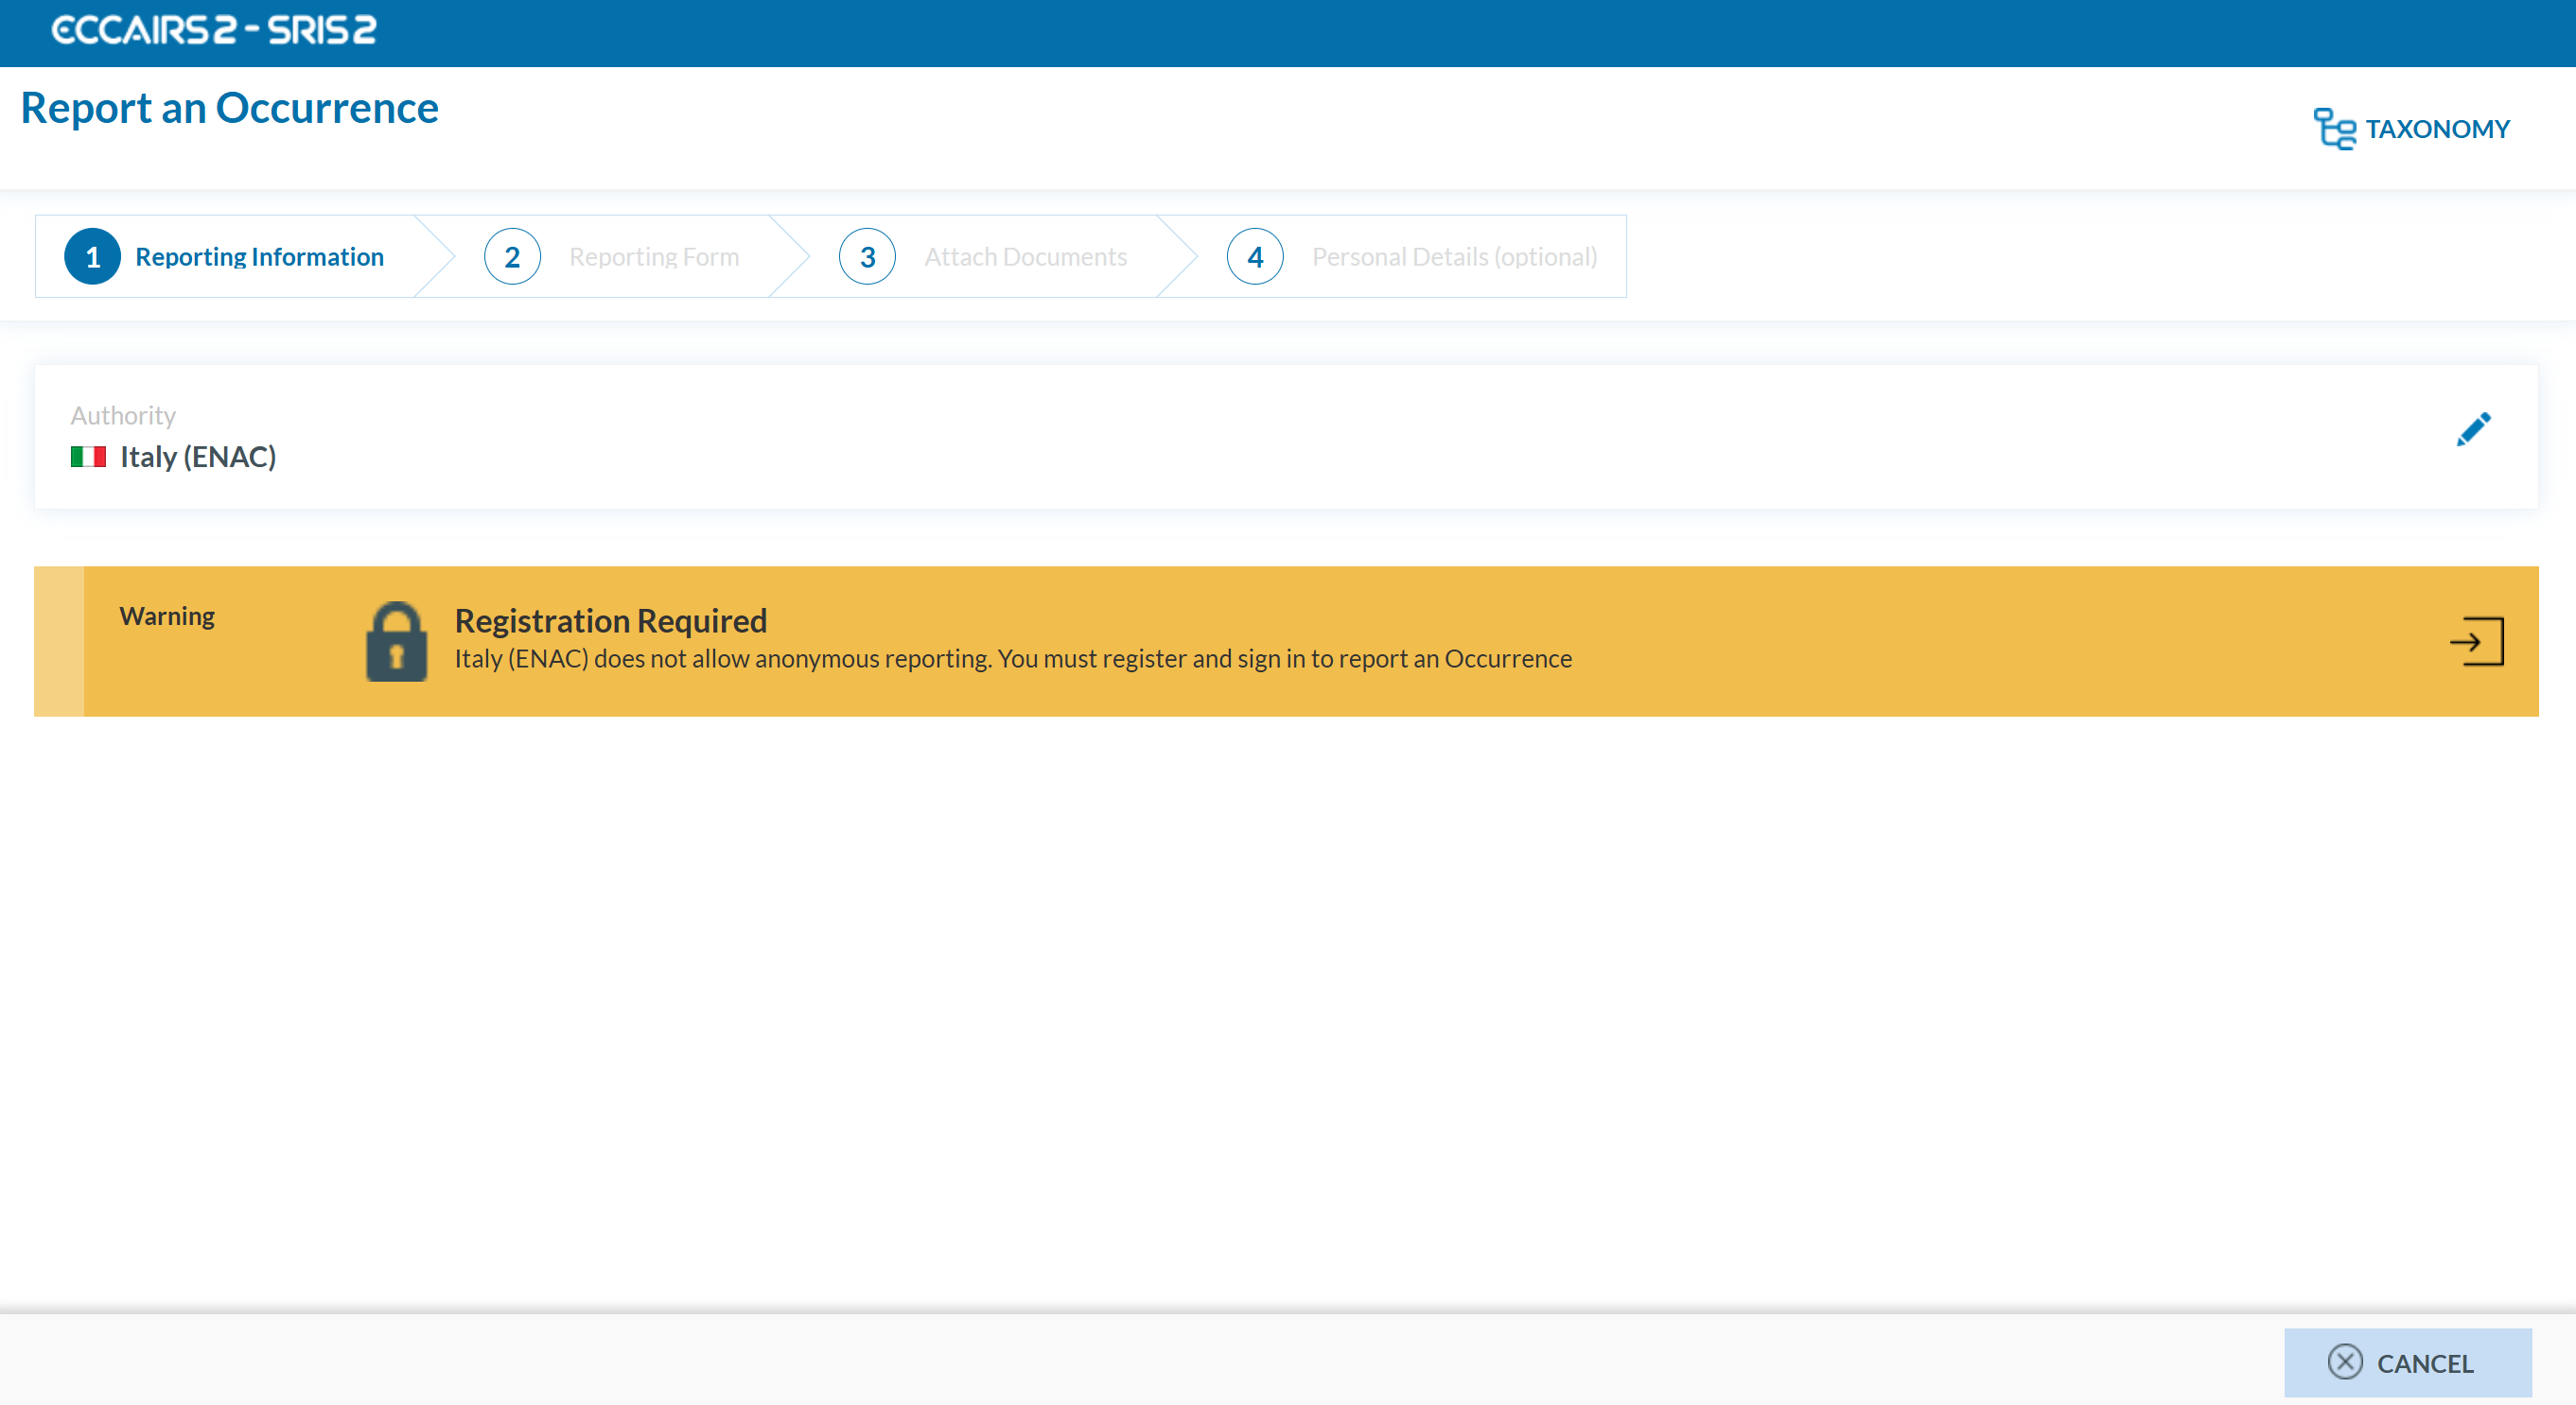Click the pencil edit authority icon
2576x1405 pixels.
pos(2473,428)
